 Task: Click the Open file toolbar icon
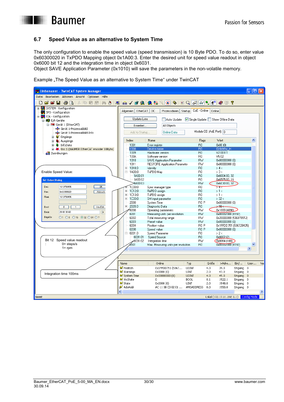tap(46, 103)
